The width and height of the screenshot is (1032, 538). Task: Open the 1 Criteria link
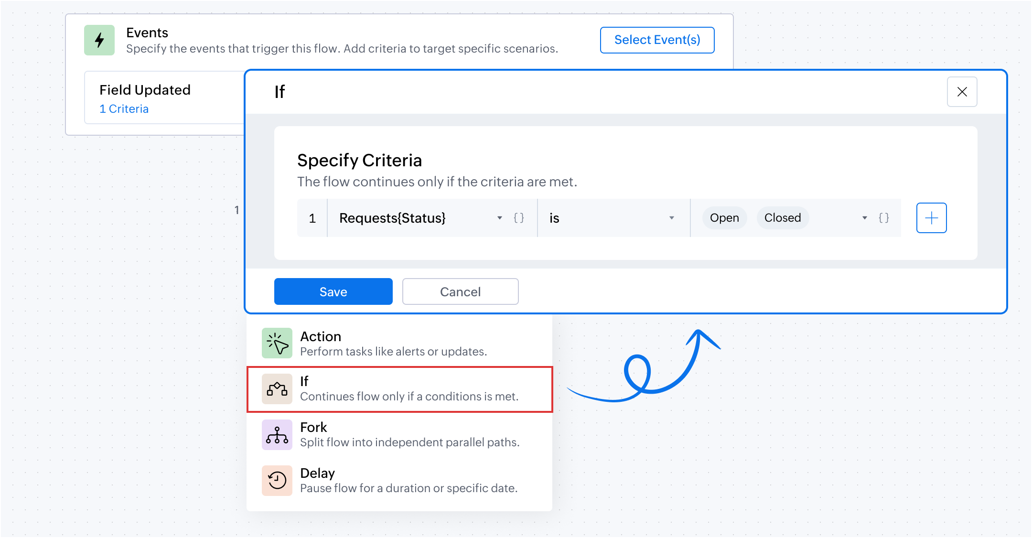(124, 109)
